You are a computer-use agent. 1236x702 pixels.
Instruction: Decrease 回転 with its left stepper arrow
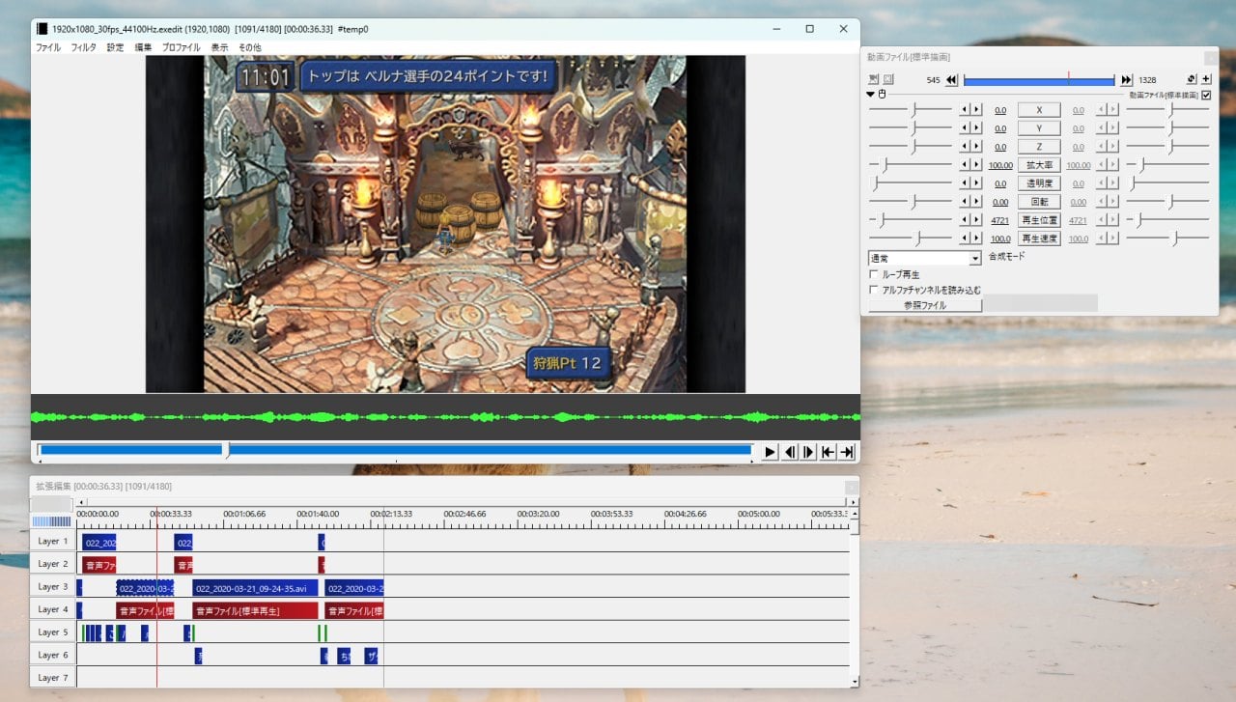[964, 202]
